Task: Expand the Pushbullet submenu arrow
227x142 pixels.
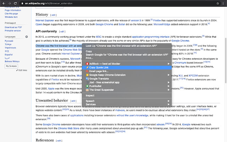Action: click(168, 86)
